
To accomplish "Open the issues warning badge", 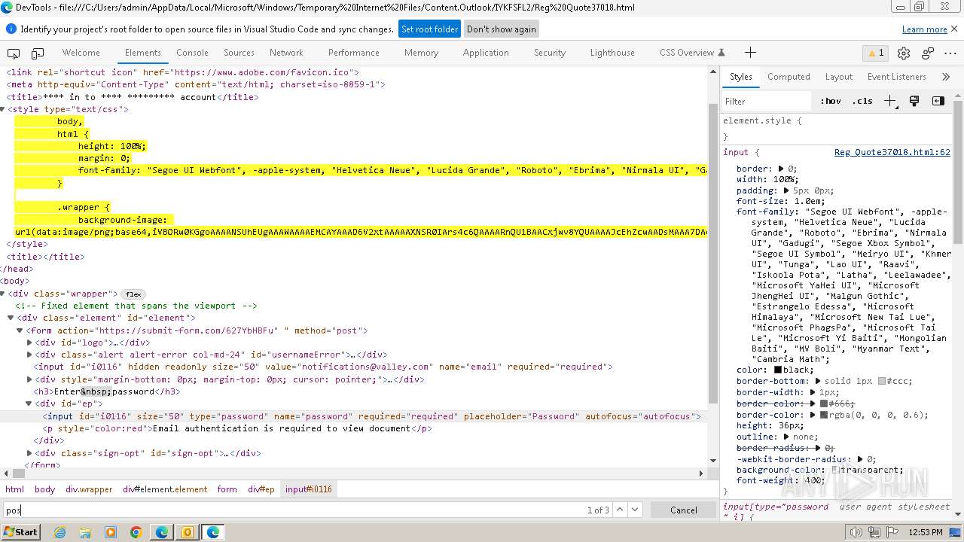I will [x=875, y=53].
